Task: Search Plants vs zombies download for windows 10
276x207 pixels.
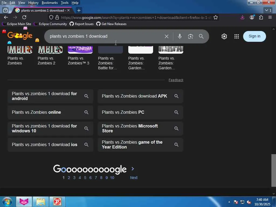Action: [x=50, y=129]
